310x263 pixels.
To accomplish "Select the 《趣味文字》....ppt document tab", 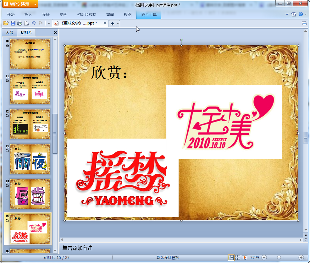I will pos(80,23).
